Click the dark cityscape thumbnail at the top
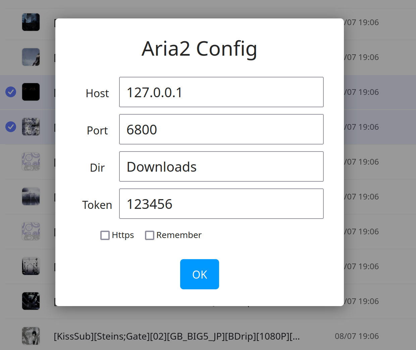416x350 pixels. 31,22
